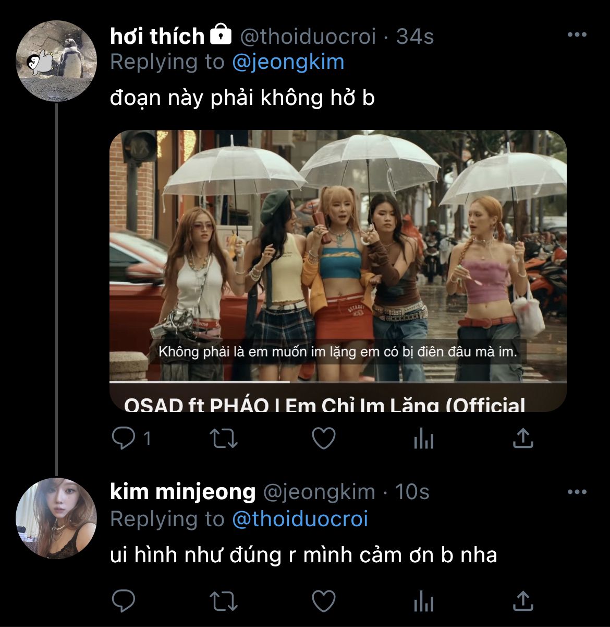View analytics of the first tweet
This screenshot has height=627, width=610.
tap(423, 440)
